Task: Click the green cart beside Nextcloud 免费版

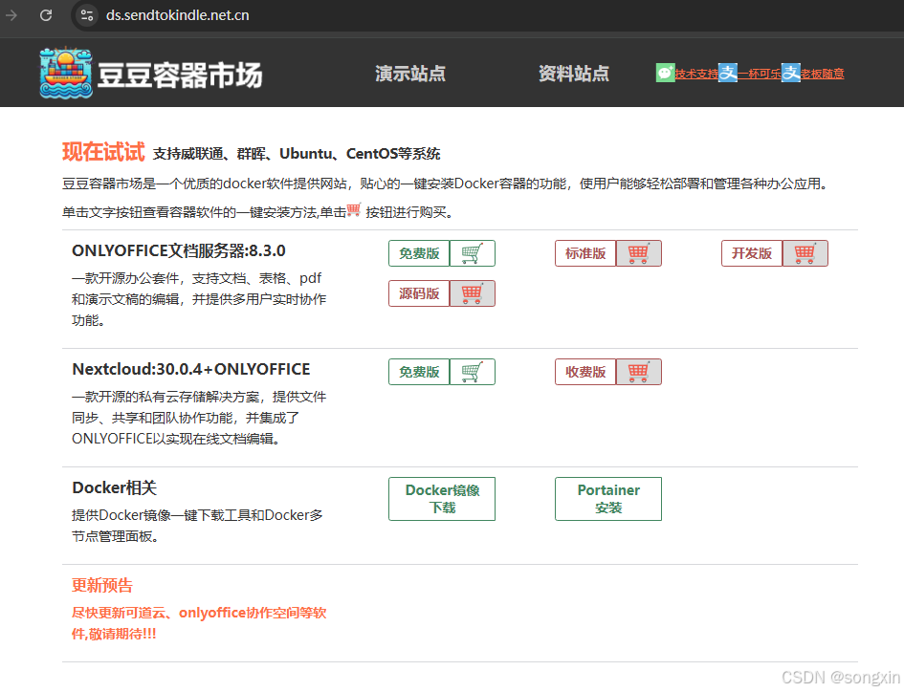Action: 473,372
